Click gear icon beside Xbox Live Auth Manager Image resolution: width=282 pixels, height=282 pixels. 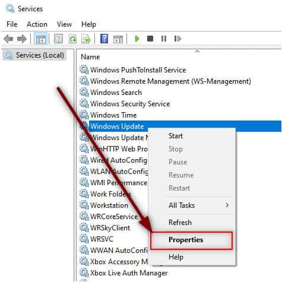[84, 273]
